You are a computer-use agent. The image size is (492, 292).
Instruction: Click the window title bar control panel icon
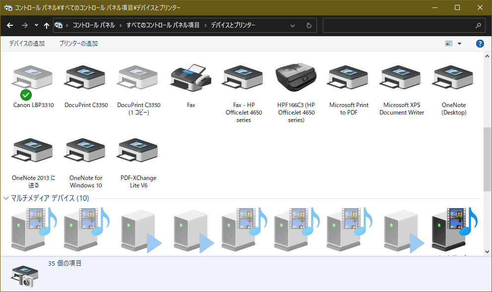[8, 7]
